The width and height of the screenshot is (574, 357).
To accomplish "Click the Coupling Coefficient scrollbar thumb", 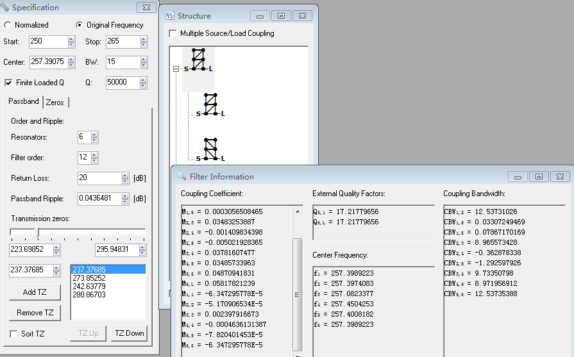I will coord(297,294).
